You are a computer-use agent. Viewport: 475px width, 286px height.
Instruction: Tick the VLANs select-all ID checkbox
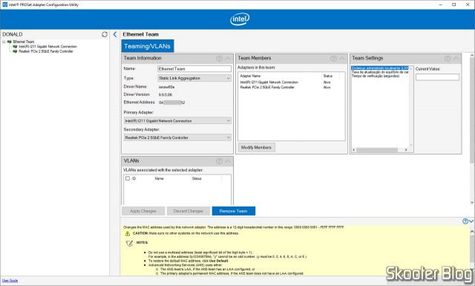tap(128, 178)
